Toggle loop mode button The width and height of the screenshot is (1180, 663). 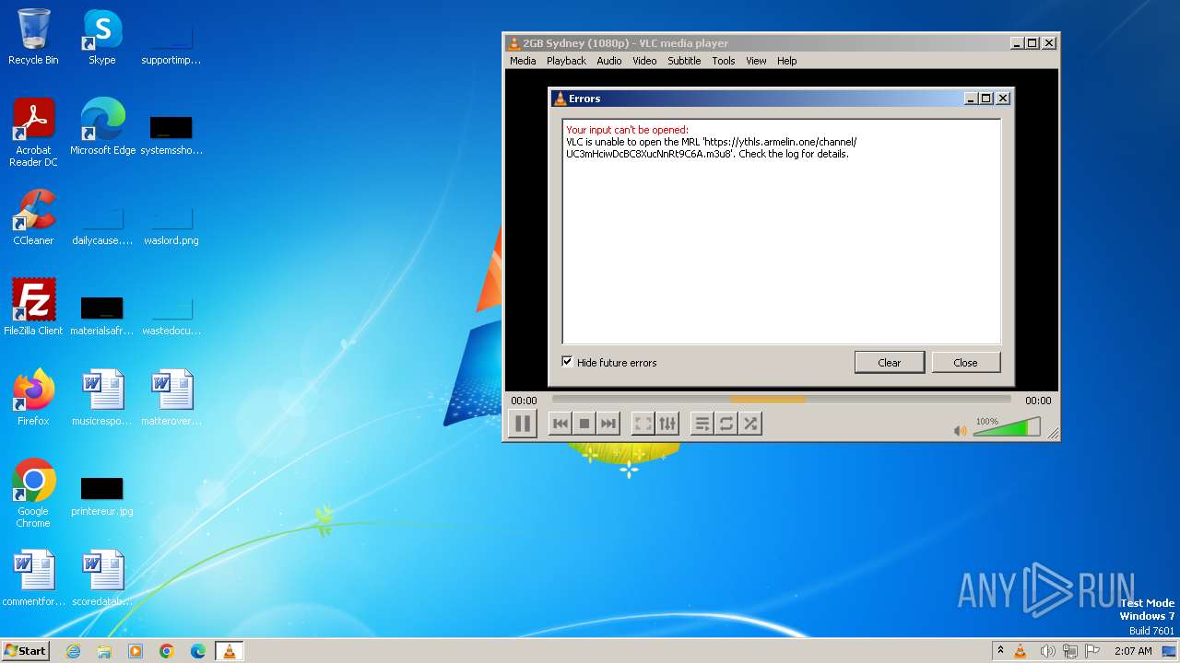726,424
